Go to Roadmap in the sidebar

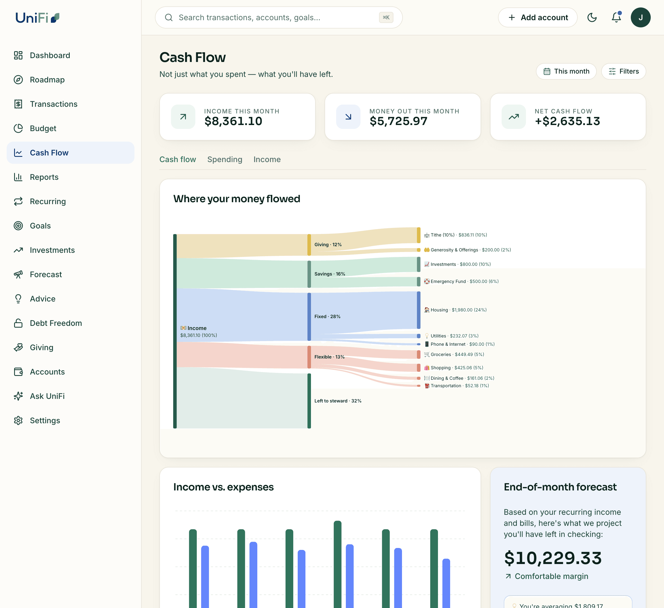point(71,80)
